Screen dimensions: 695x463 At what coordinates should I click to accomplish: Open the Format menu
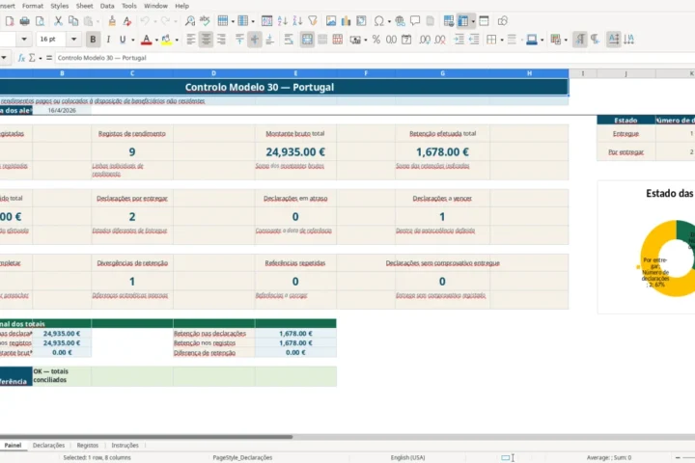click(33, 6)
